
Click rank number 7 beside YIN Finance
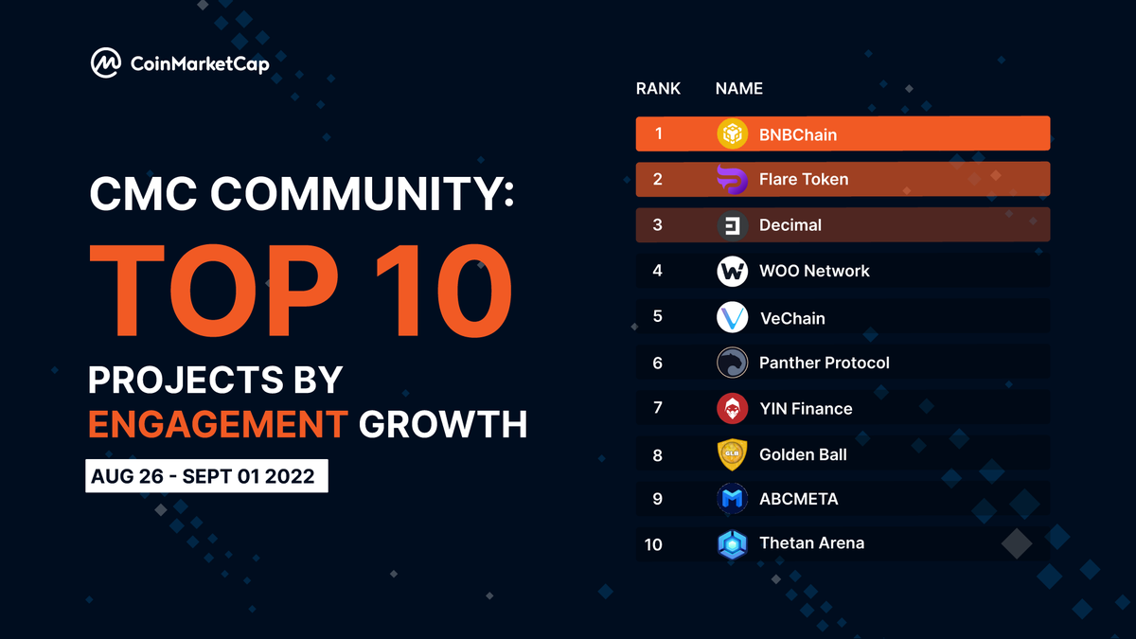coord(658,408)
